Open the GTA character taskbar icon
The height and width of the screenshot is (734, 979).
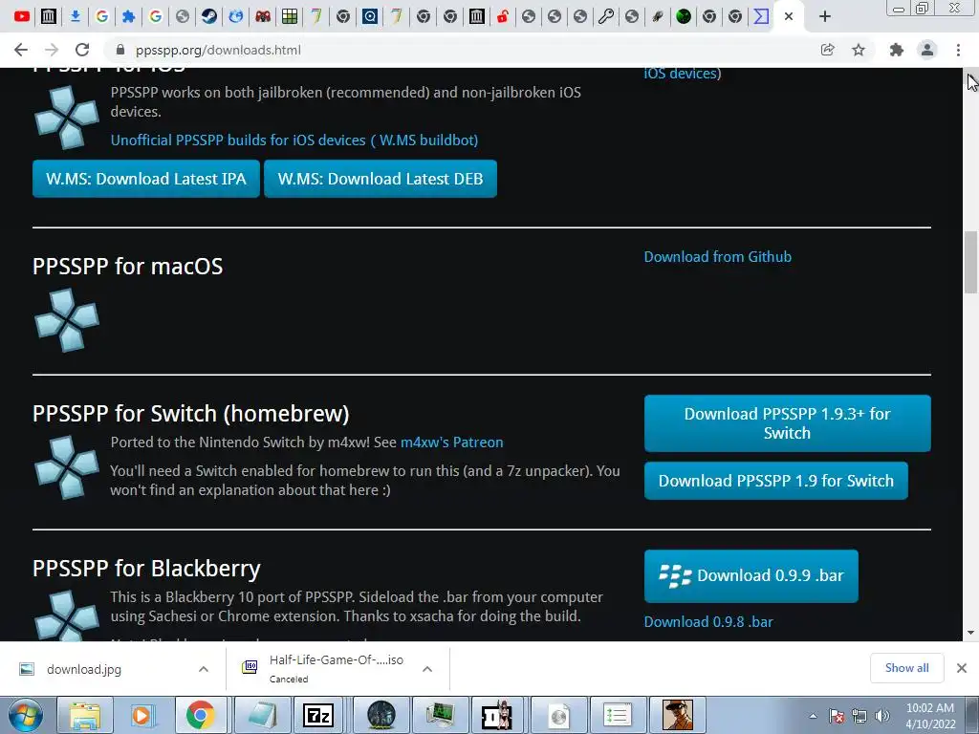coord(678,715)
